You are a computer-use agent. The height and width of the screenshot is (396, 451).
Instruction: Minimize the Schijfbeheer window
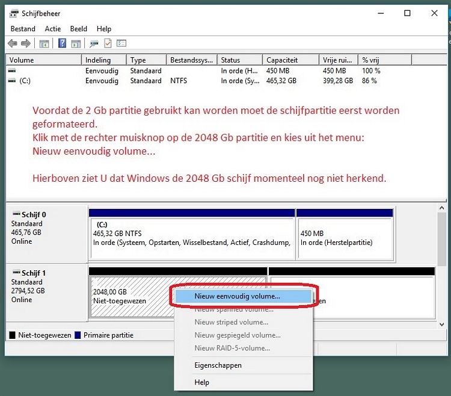381,13
